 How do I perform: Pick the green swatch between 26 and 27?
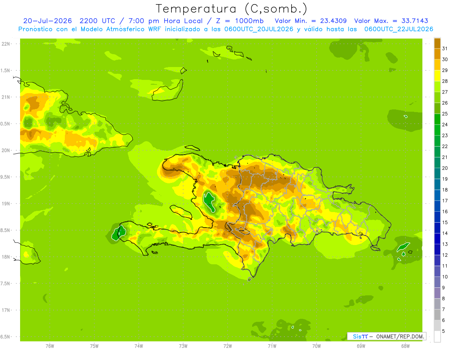tap(437, 97)
